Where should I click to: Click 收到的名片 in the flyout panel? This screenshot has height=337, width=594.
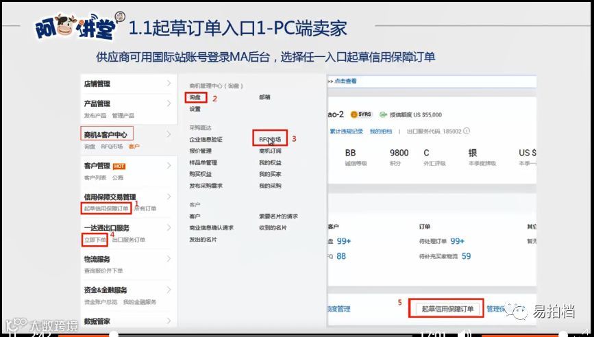(x=273, y=228)
